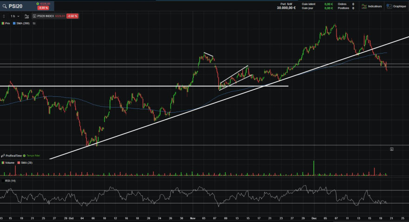Click the Gain jour label
This screenshot has width=409, height=222.
[308, 8]
